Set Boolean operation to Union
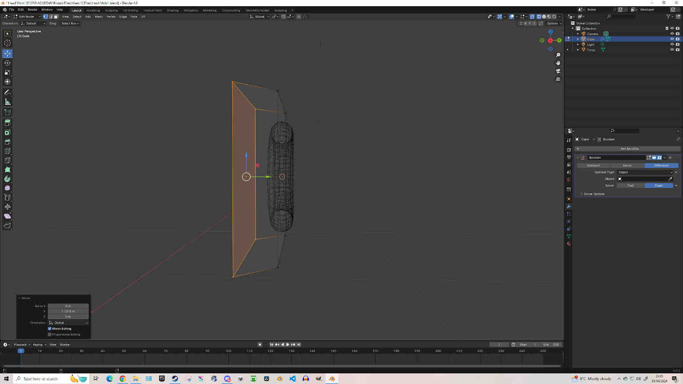Viewport: 683px width, 384px height. pos(627,165)
